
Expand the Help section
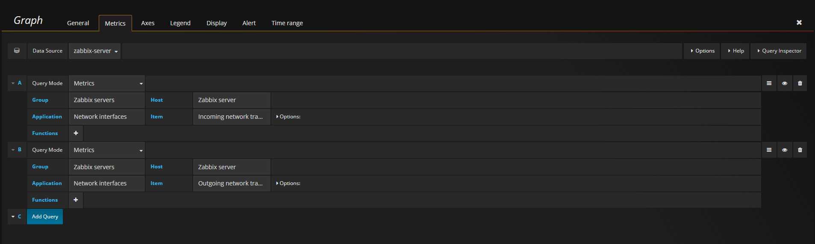pyautogui.click(x=736, y=51)
